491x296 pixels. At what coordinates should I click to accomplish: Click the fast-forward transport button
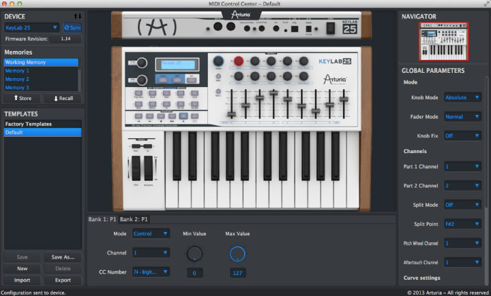pyautogui.click(x=149, y=116)
